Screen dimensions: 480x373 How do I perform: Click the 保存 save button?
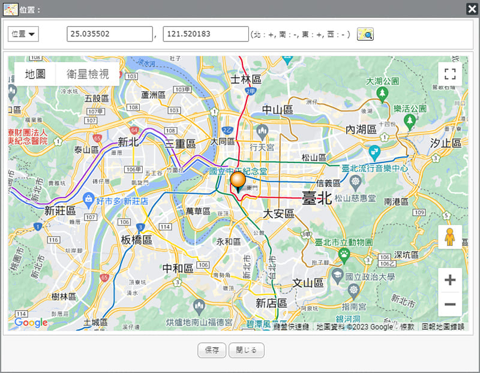(x=212, y=350)
